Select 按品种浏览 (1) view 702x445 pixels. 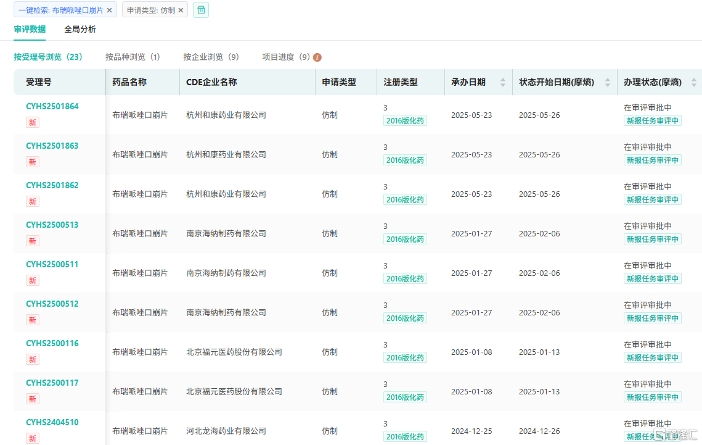pyautogui.click(x=133, y=57)
